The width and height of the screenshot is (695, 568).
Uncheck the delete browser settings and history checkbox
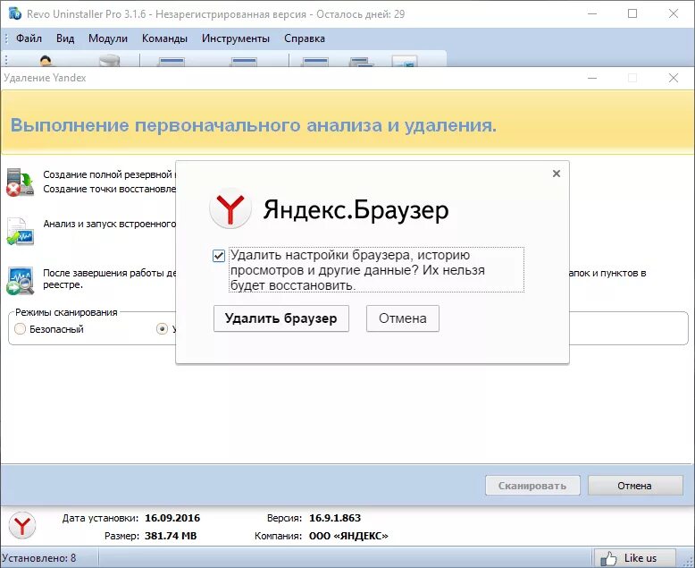pyautogui.click(x=219, y=256)
